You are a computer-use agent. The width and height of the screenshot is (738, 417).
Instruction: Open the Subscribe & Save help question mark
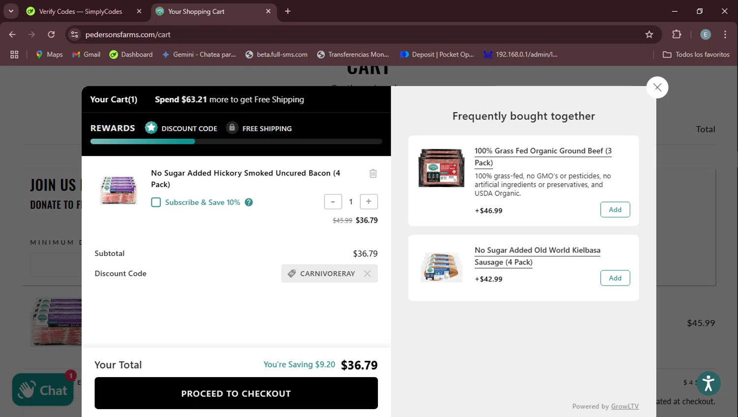(249, 202)
